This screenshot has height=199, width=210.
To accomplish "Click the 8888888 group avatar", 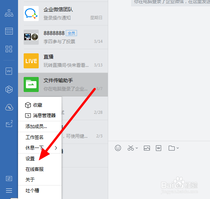I will (31, 37).
